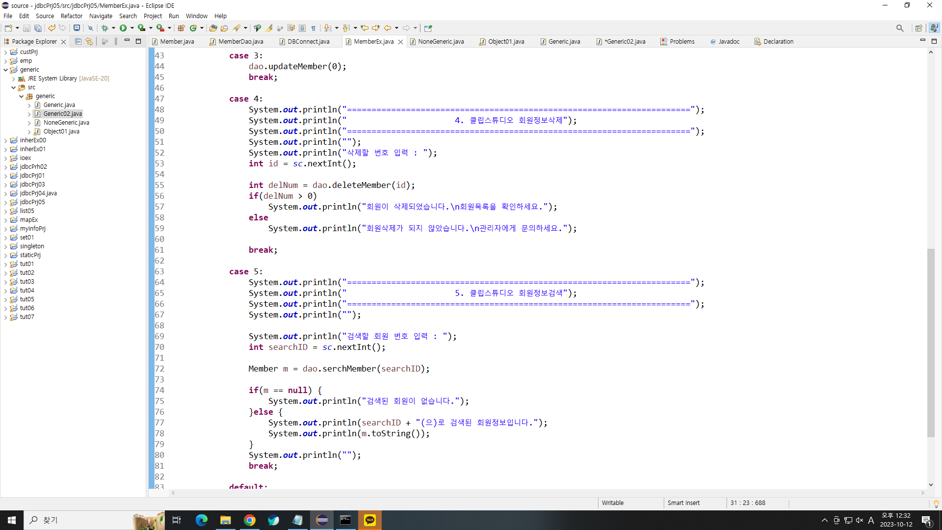Viewport: 942px width, 530px height.
Task: Click the Collapse All icon in Package Explorer
Action: click(x=78, y=42)
